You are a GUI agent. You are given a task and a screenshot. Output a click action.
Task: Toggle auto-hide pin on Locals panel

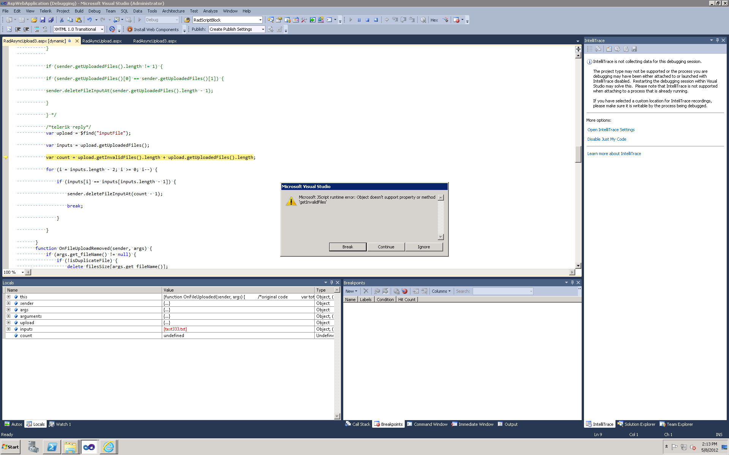[x=331, y=282]
